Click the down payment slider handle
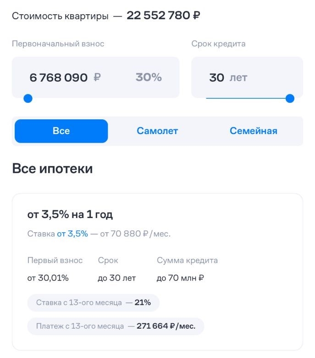The width and height of the screenshot is (315, 358). coord(28,98)
